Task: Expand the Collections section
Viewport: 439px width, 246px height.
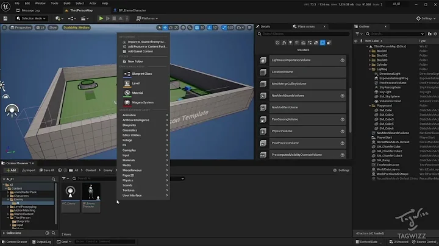Action: (x=4, y=233)
